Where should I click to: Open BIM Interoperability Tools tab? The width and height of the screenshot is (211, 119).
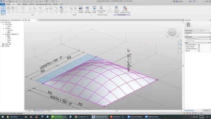click(44, 4)
